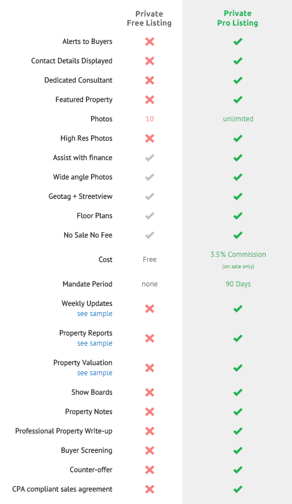Click the green checkmark for Contact Details Displayed
The image size is (292, 504).
point(238,61)
